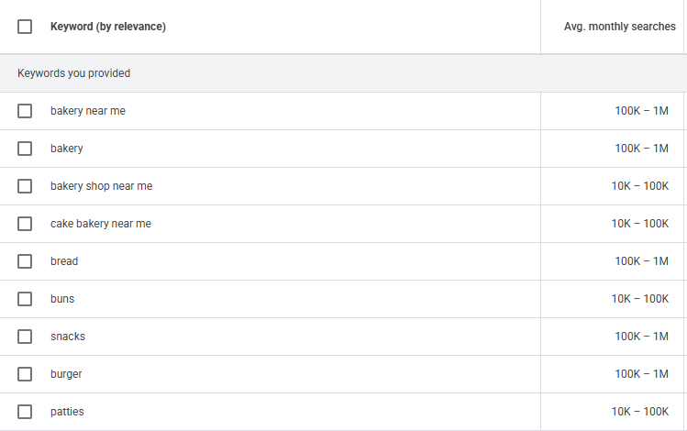Select the "bread" keyword checkbox
Viewport: 687px width, 431px height.
[25, 261]
